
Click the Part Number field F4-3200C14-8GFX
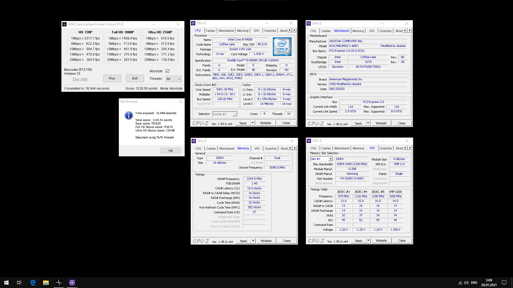[352, 179]
